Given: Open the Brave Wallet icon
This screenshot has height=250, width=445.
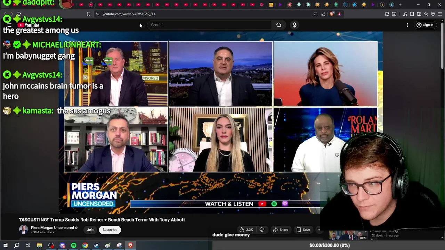Looking at the screenshot, I should tap(419, 14).
